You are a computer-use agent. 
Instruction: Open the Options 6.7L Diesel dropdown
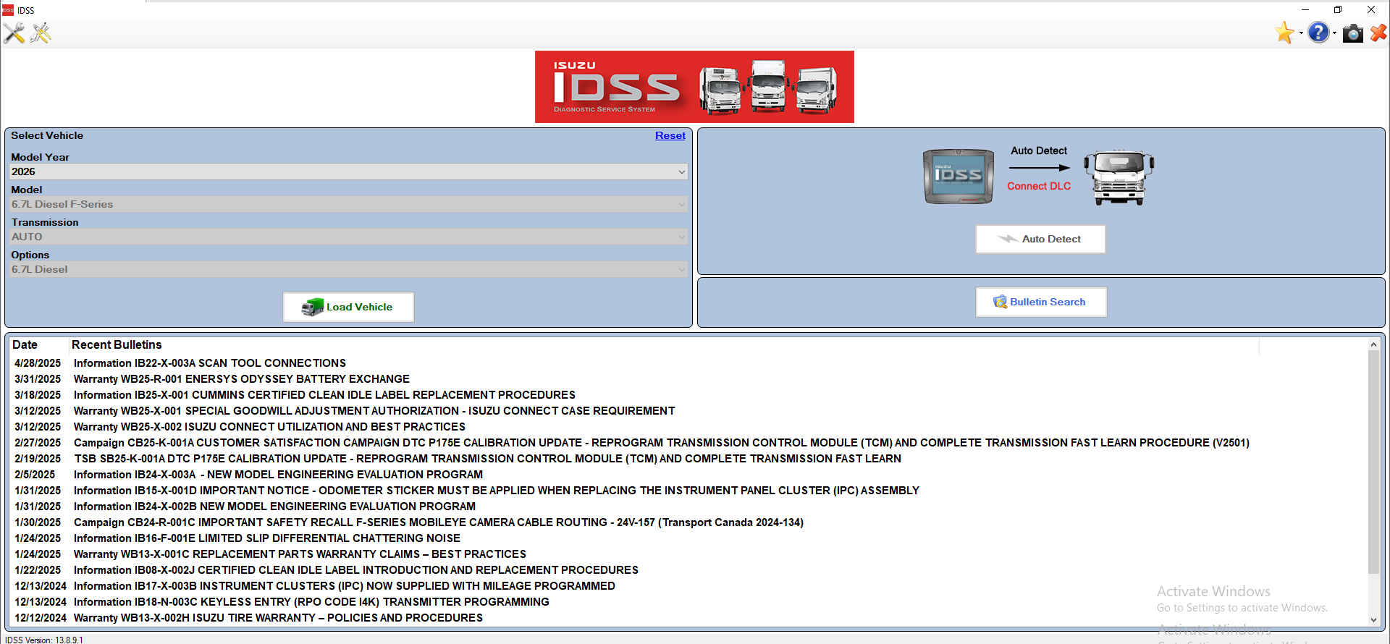click(x=348, y=269)
